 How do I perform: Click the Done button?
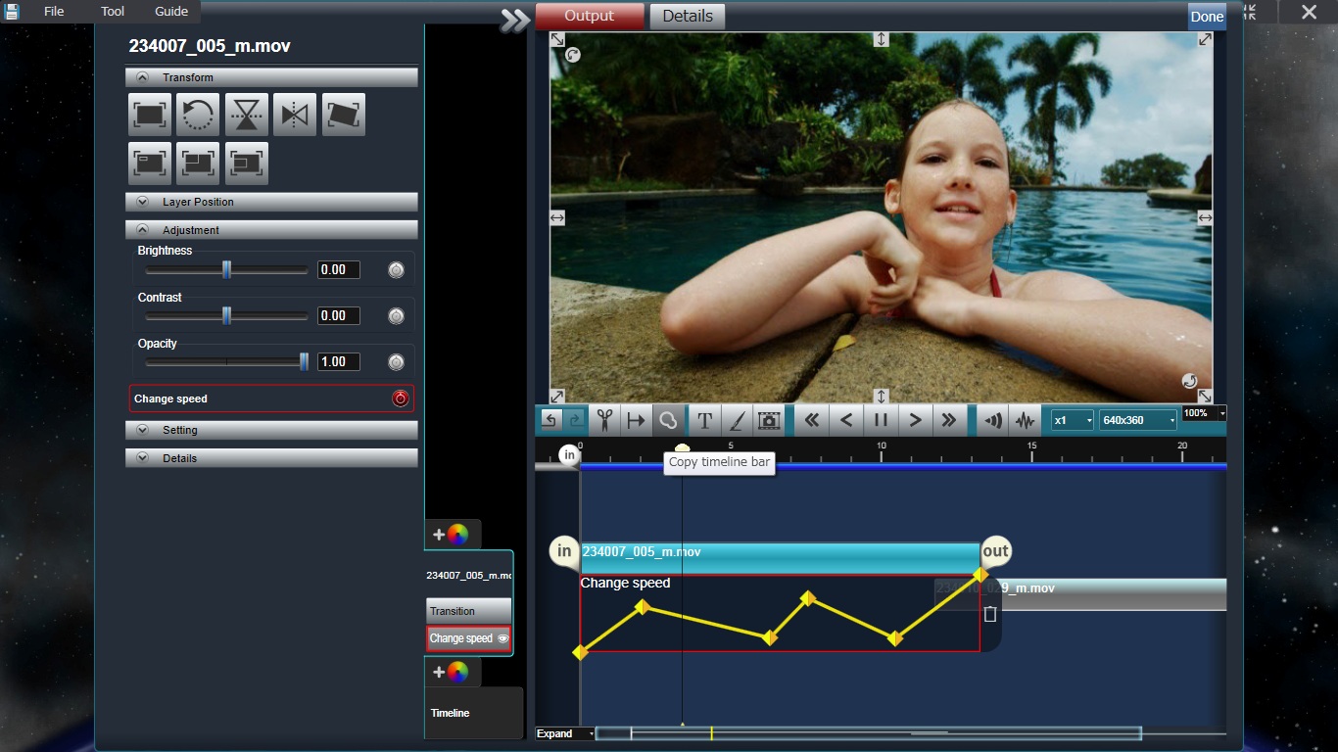coord(1207,17)
